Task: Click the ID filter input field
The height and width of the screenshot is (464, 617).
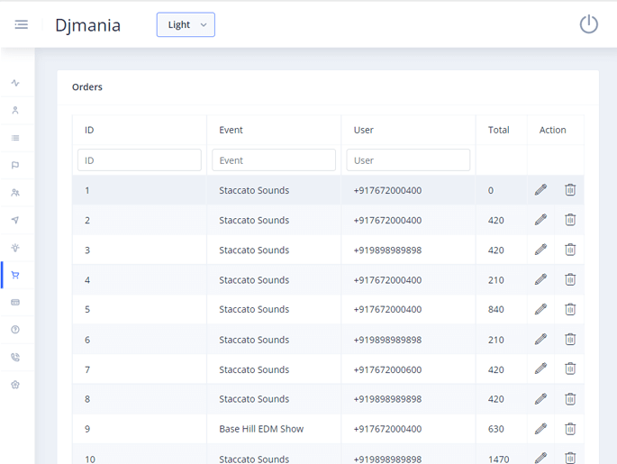Action: (x=140, y=160)
